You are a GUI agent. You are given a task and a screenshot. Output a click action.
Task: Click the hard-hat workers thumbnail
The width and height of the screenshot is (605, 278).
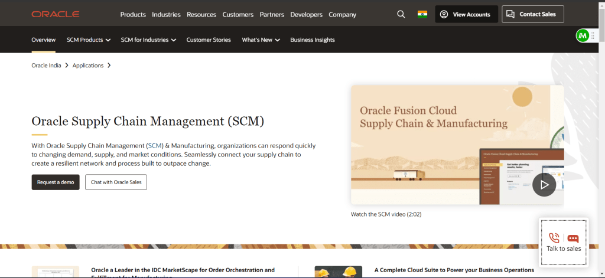339,272
